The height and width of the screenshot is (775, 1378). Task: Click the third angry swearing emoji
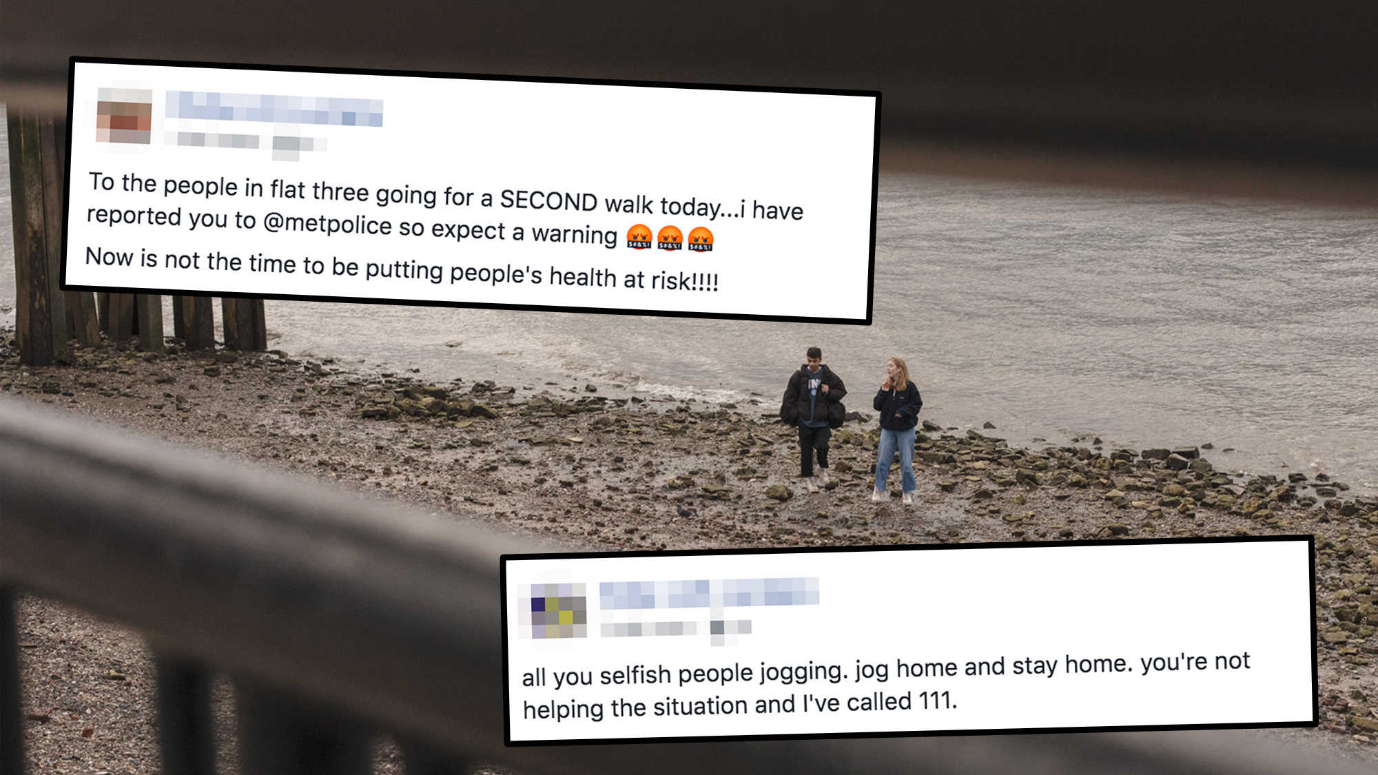(700, 240)
